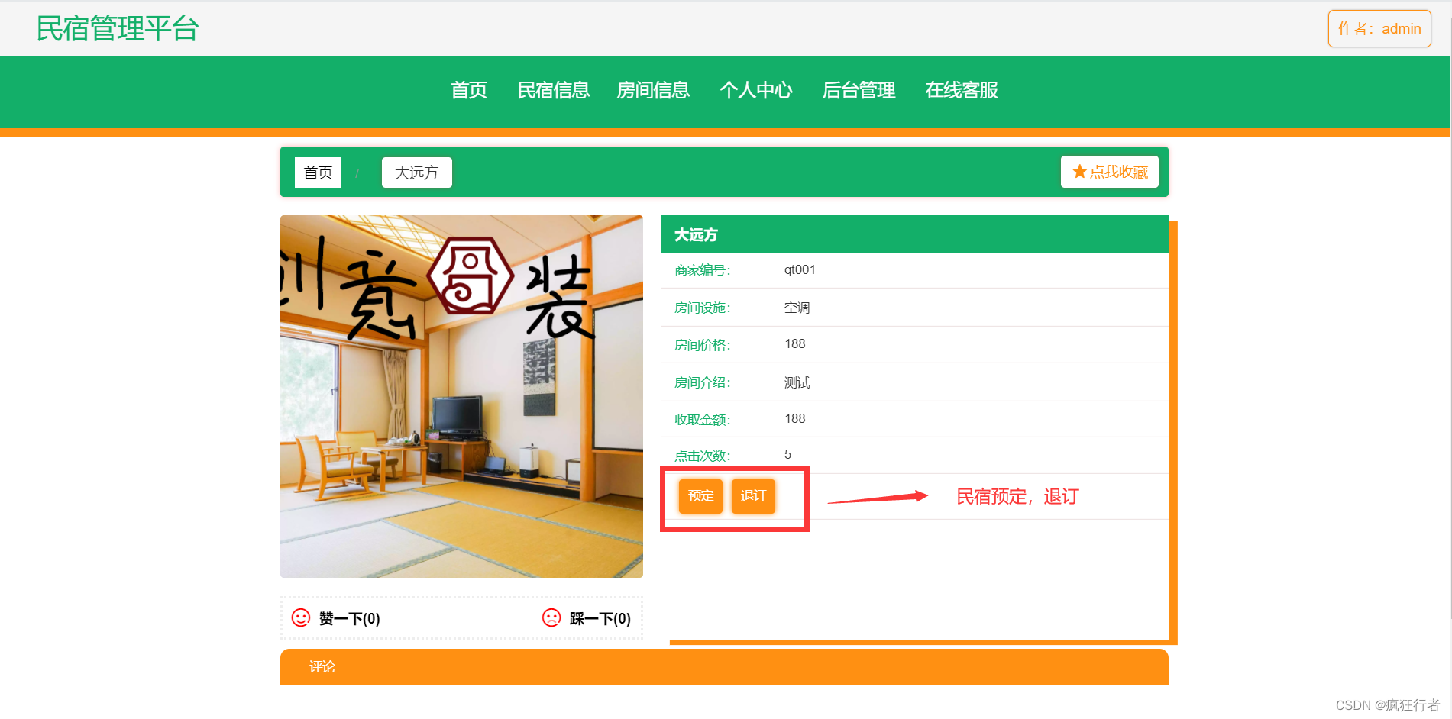Click the star favorite icon
The width and height of the screenshot is (1452, 719).
[1079, 172]
